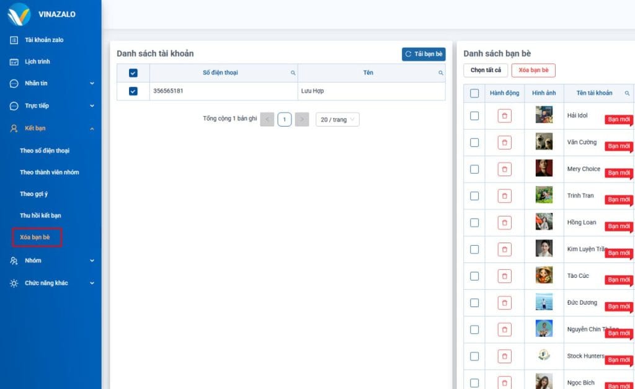Delete Hải Idol with trash icon

pyautogui.click(x=504, y=116)
